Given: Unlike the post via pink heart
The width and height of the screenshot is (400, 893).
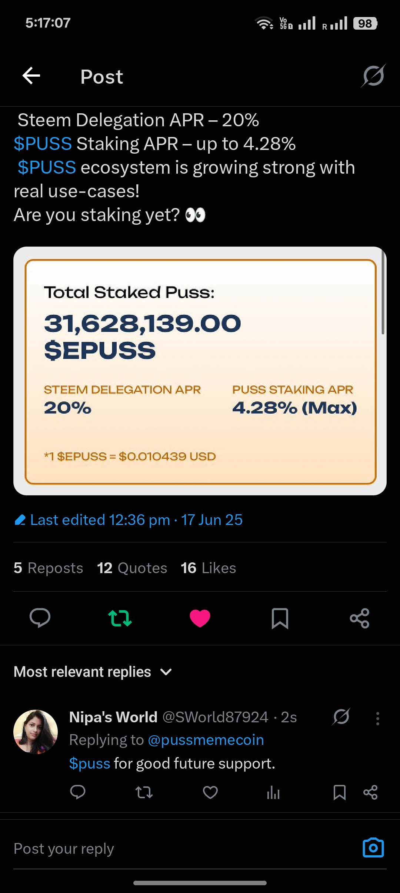Looking at the screenshot, I should coord(200,618).
